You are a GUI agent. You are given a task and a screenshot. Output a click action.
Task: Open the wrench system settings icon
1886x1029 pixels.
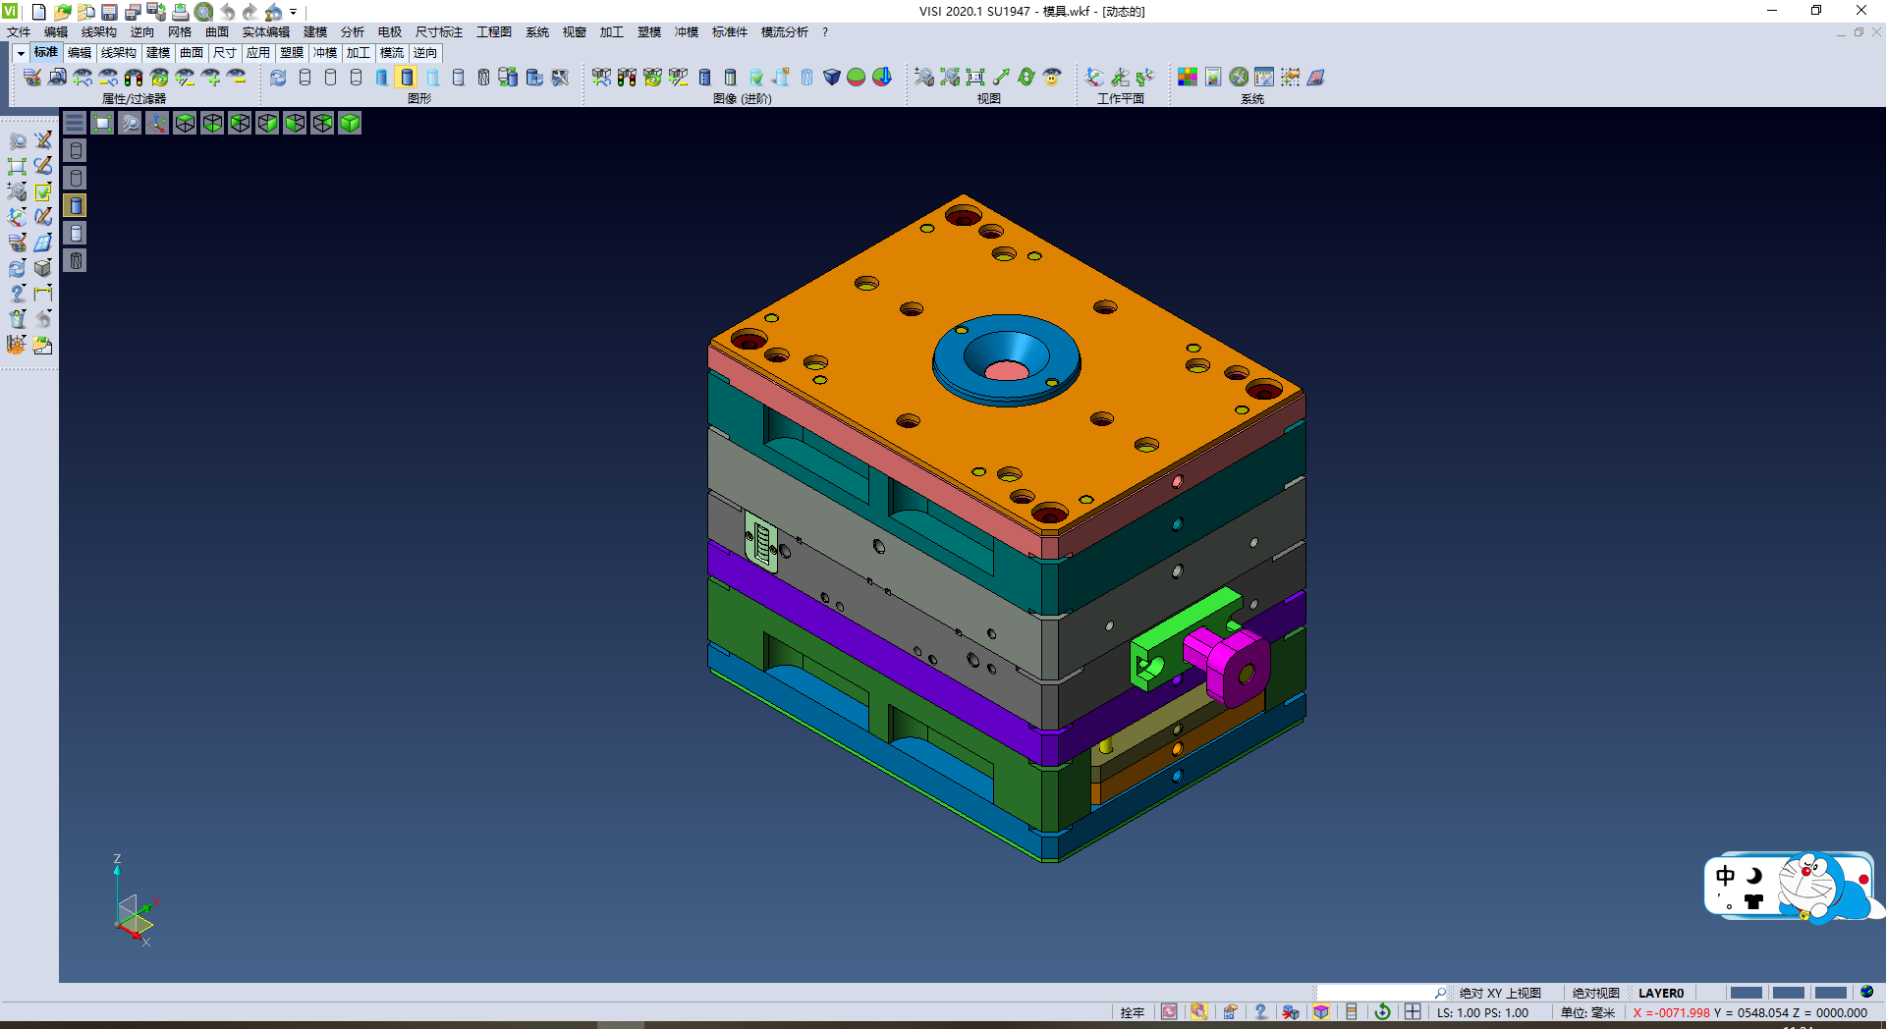click(x=1239, y=77)
